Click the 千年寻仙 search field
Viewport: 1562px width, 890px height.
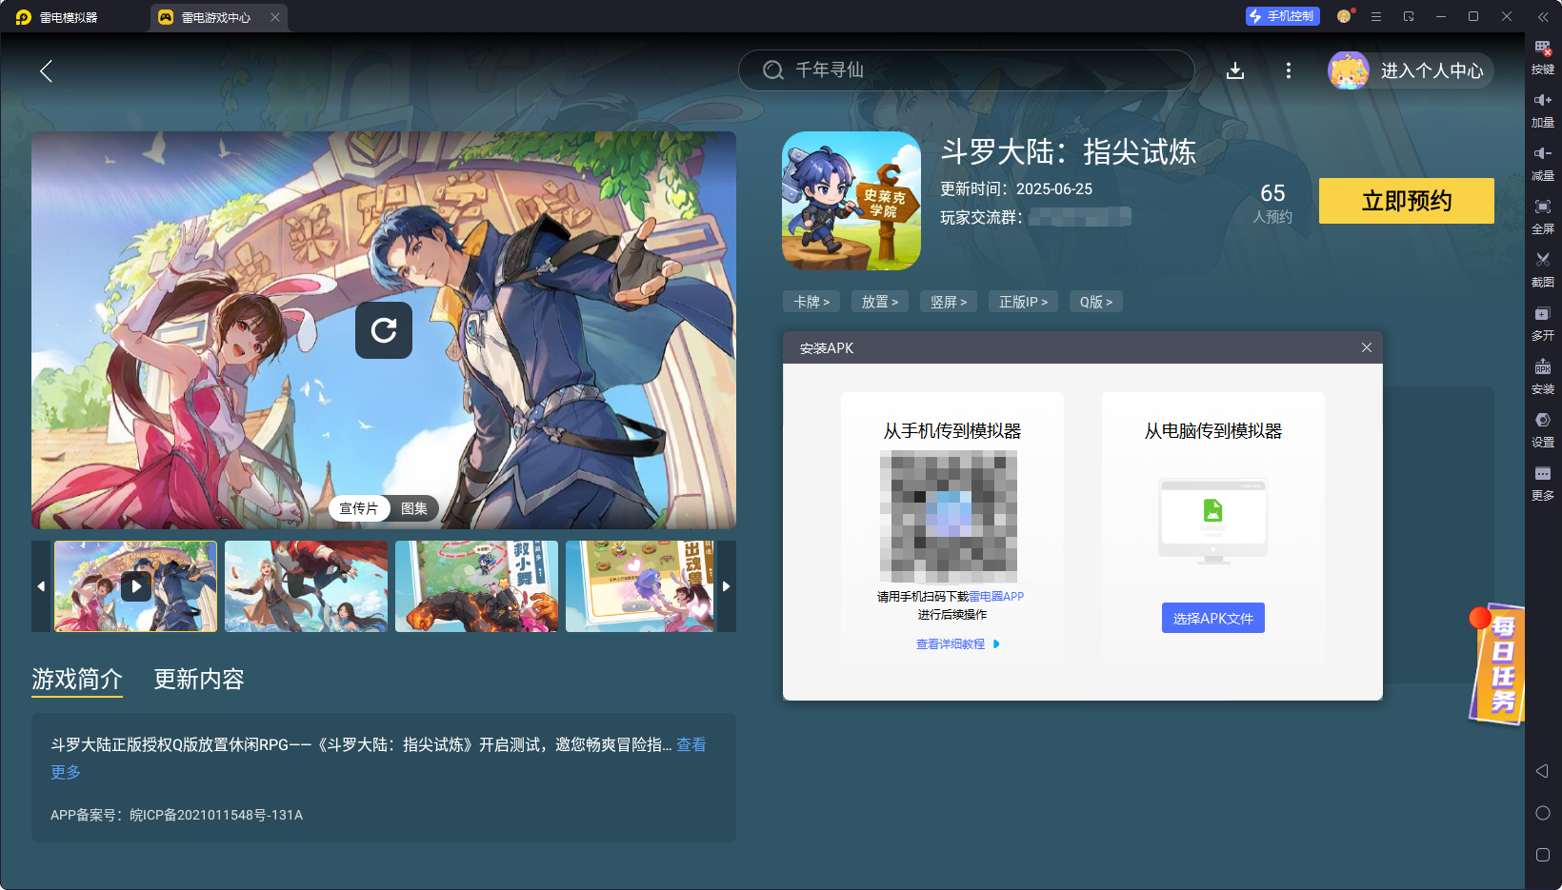966,70
